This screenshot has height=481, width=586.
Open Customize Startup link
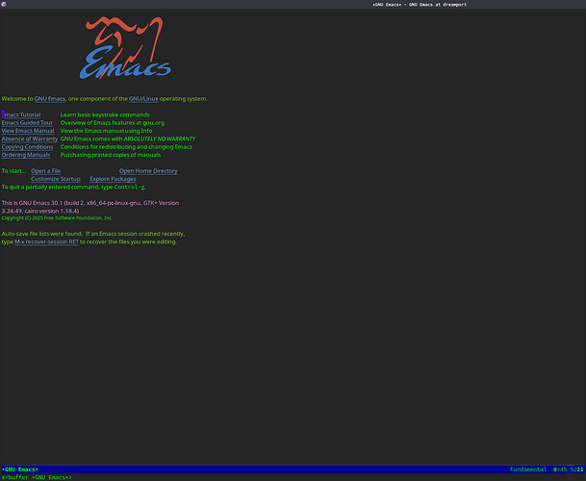(56, 179)
